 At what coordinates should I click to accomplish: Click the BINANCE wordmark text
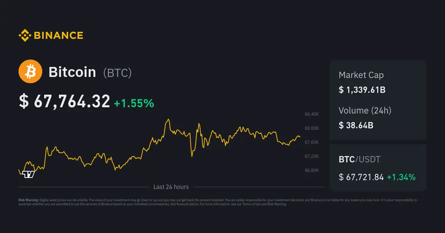59,36
